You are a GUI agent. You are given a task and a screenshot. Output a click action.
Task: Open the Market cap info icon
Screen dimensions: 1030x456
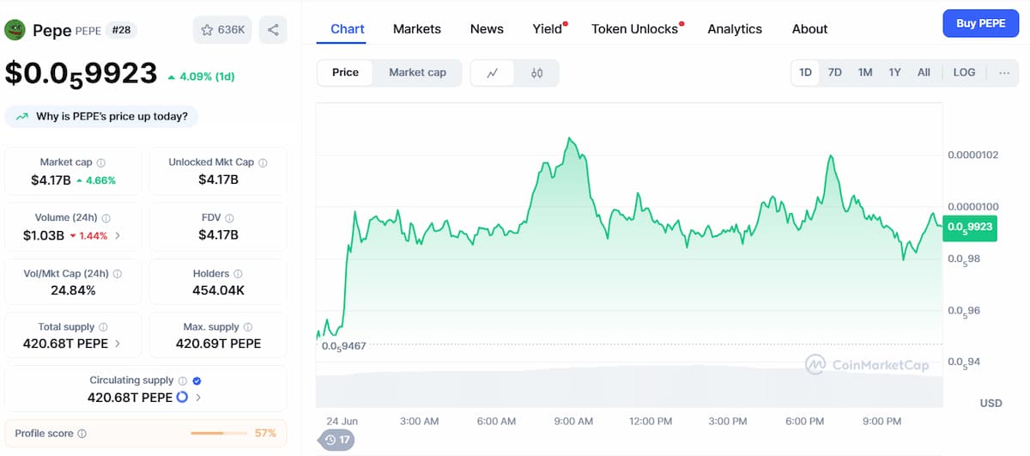click(101, 162)
